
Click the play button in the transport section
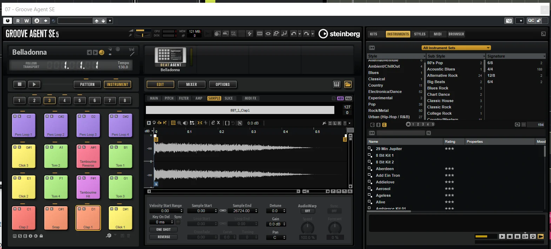34,84
